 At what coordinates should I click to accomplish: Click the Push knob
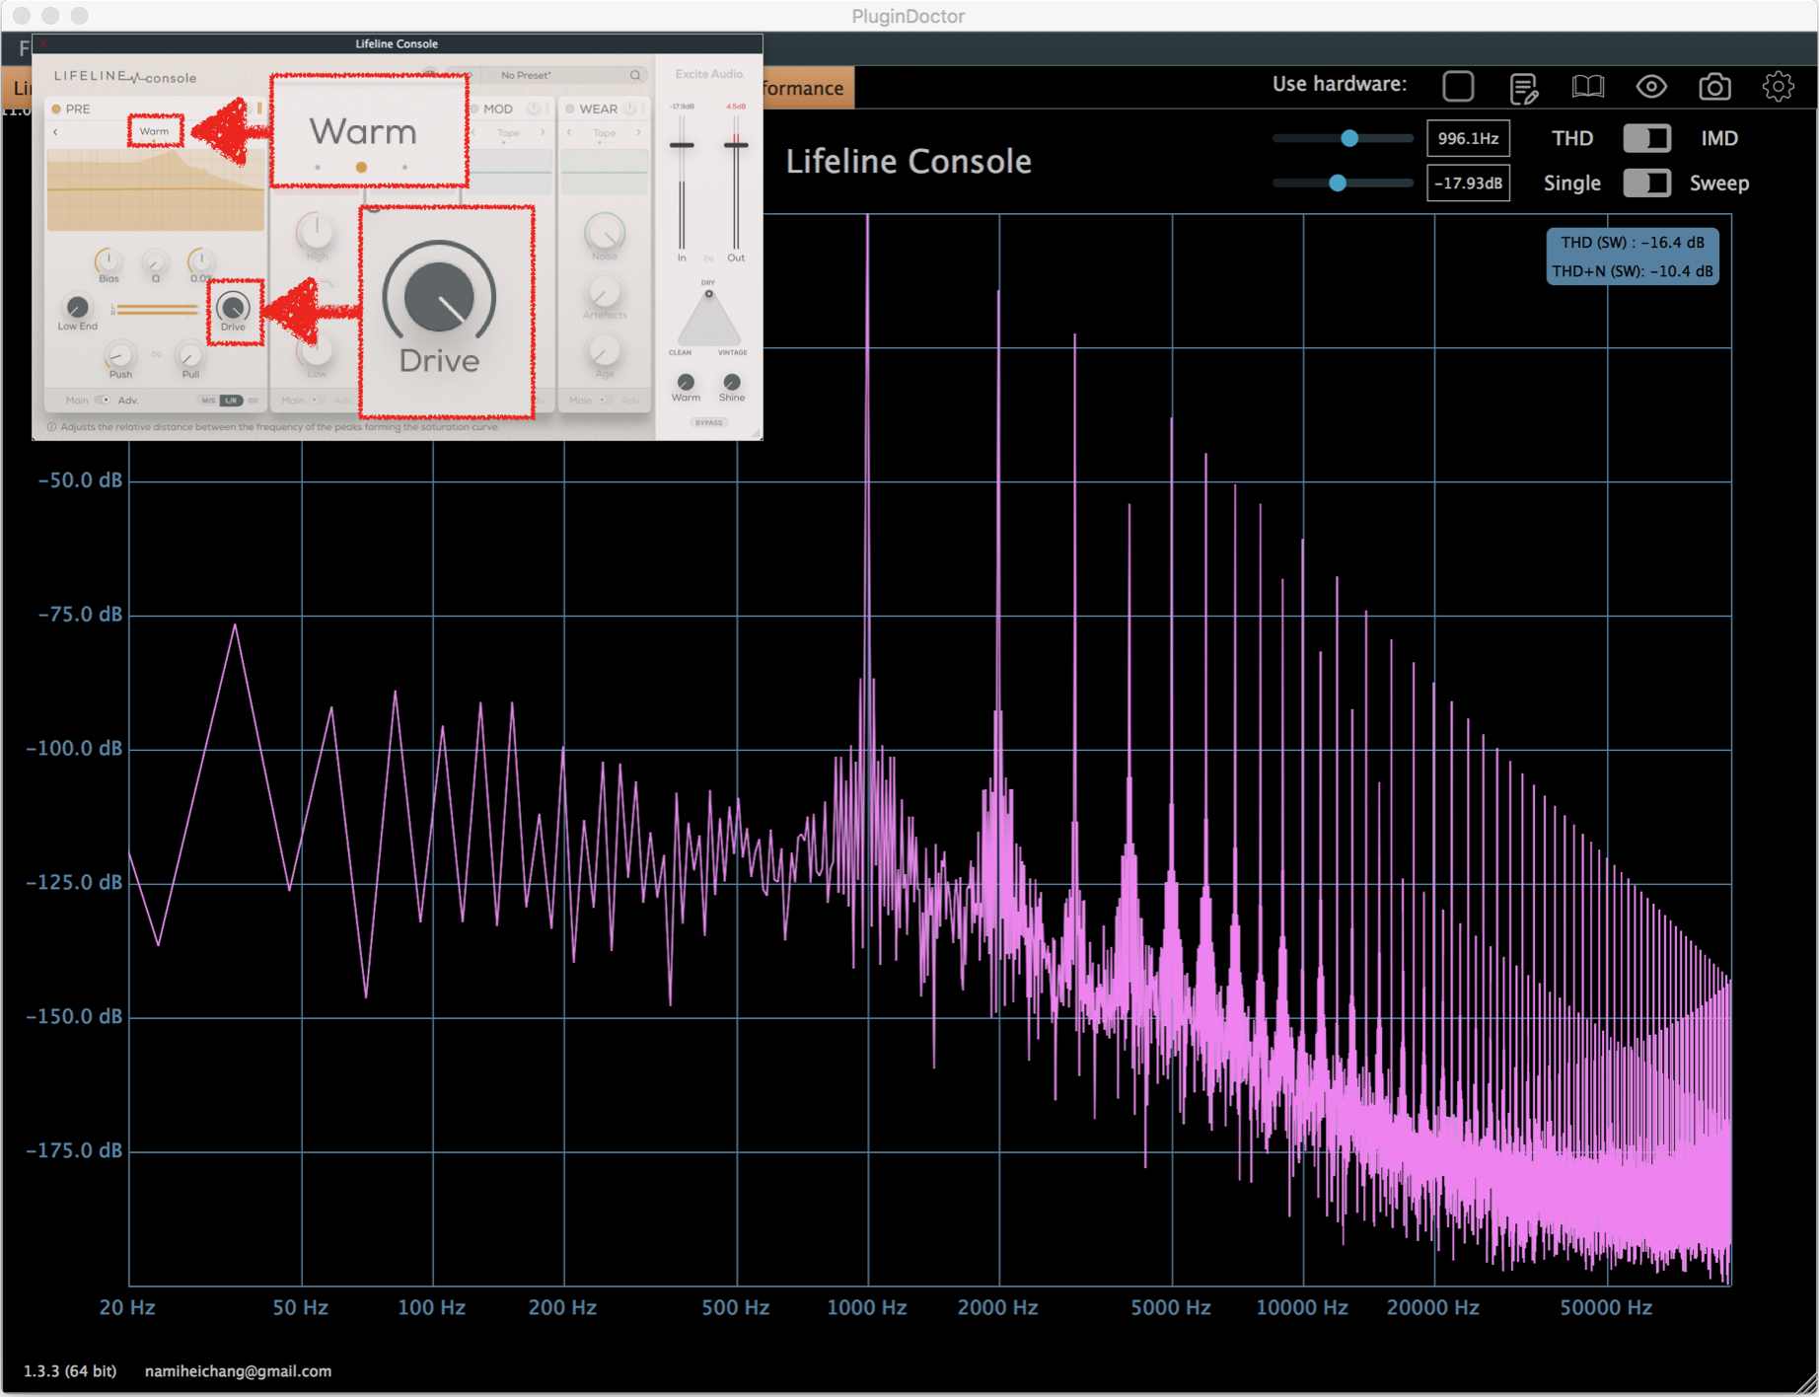pos(120,354)
